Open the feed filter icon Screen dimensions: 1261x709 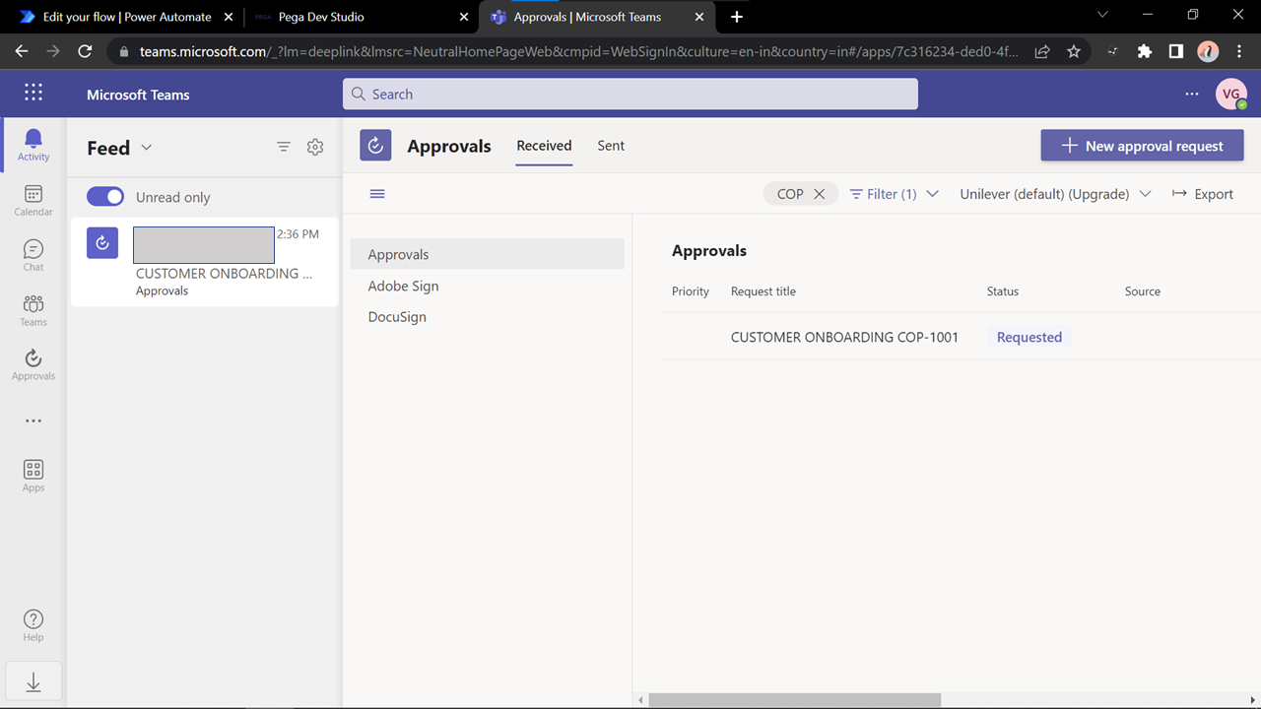[x=284, y=147]
